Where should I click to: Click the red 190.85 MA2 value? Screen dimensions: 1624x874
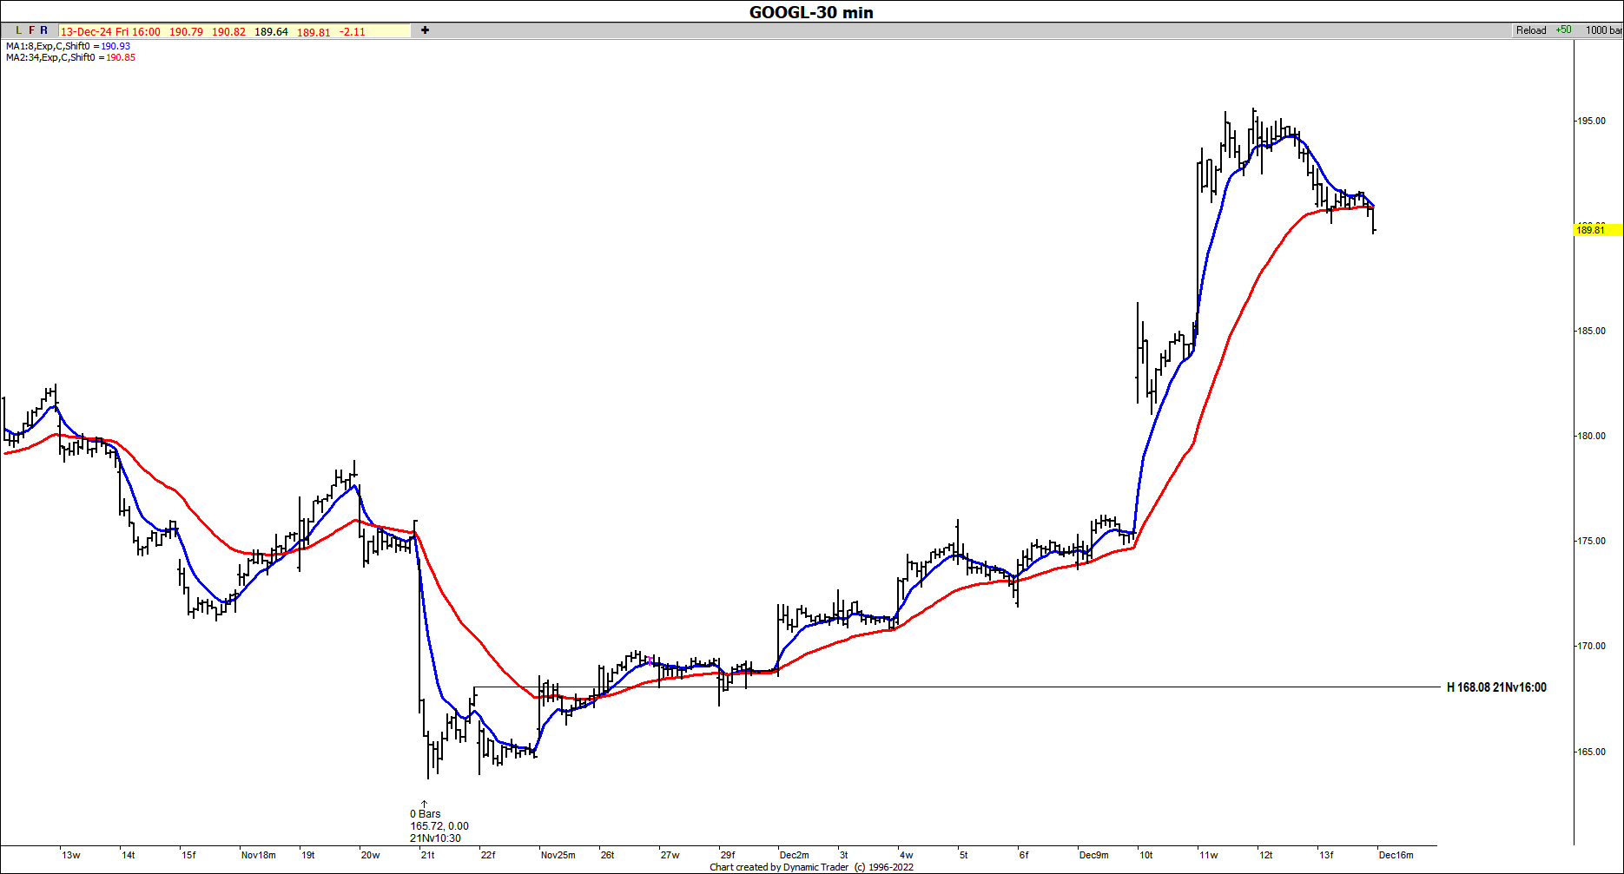[x=121, y=57]
